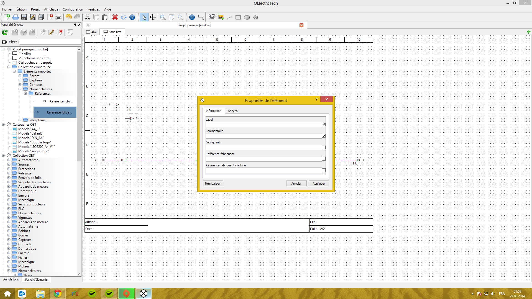Click the add rectangle shape tool

[238, 17]
